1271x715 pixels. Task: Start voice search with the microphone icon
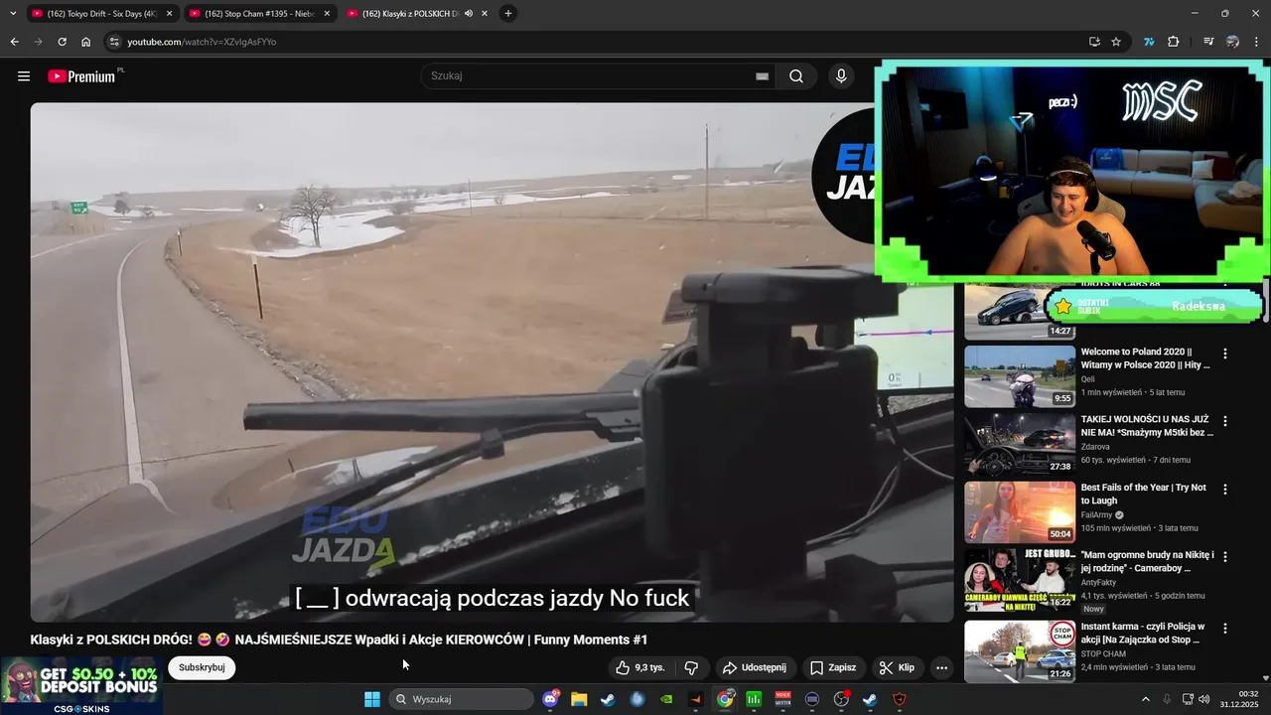[841, 76]
